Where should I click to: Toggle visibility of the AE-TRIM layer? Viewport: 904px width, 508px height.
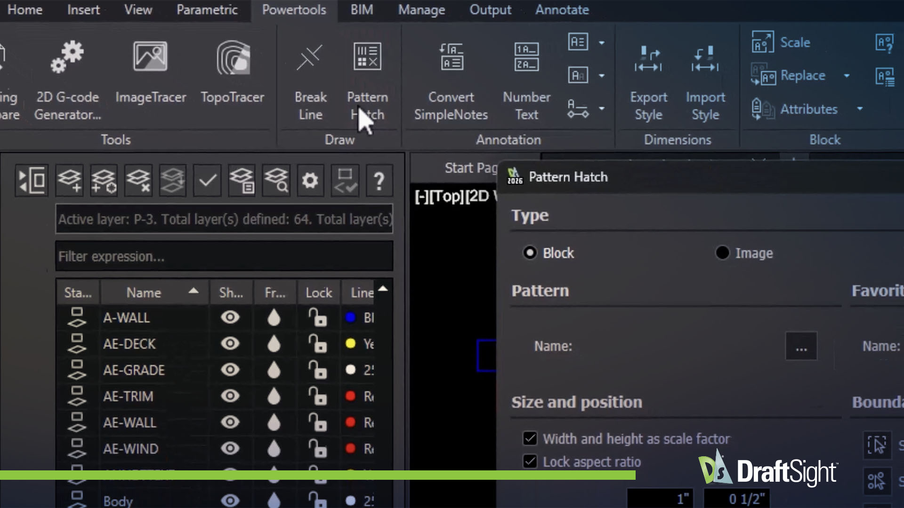click(x=230, y=396)
